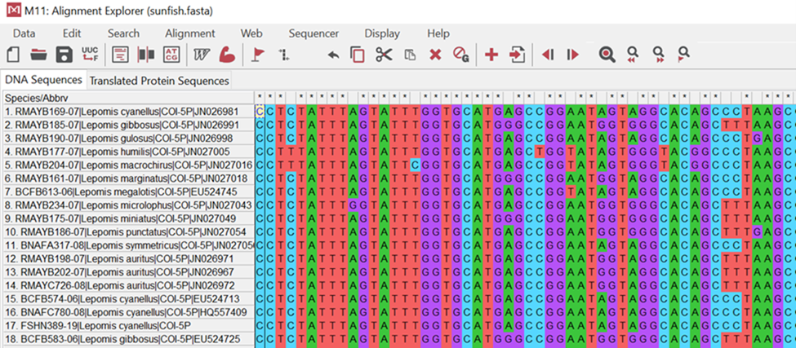
Task: Select row 8 RMAYB234-07 Lepomis microlophus
Action: pyautogui.click(x=128, y=205)
